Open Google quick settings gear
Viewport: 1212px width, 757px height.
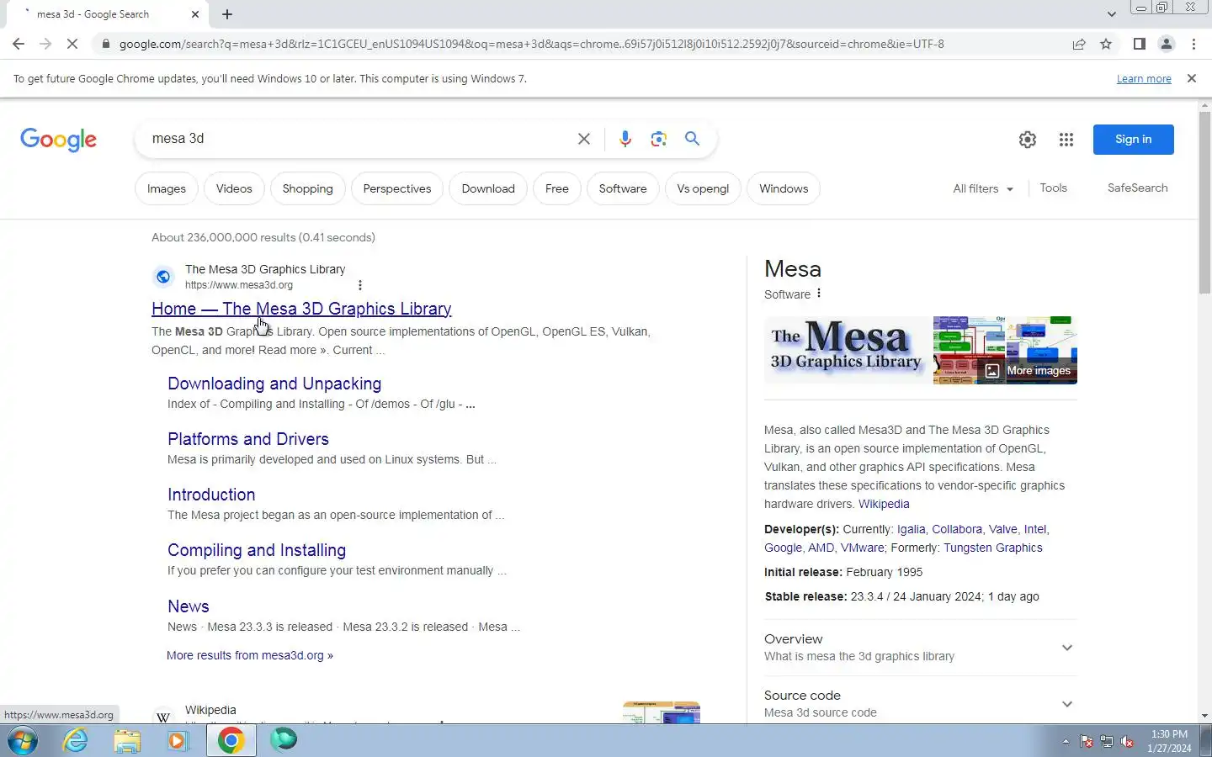point(1028,140)
